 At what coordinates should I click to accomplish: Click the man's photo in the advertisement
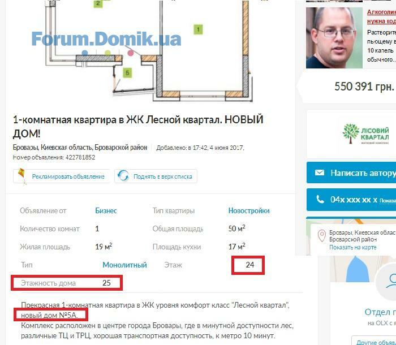click(x=334, y=38)
